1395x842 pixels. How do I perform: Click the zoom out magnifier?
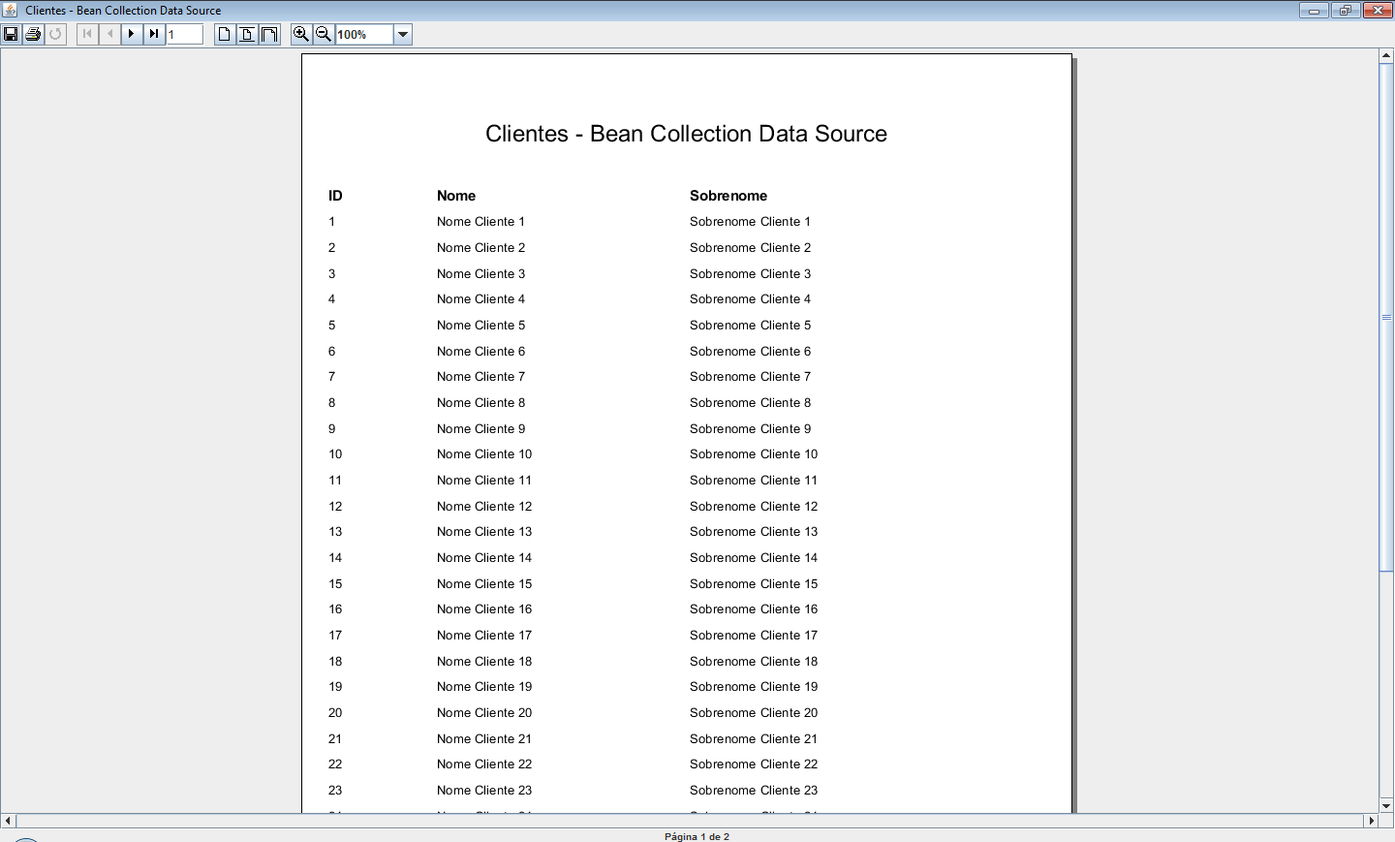pyautogui.click(x=324, y=34)
